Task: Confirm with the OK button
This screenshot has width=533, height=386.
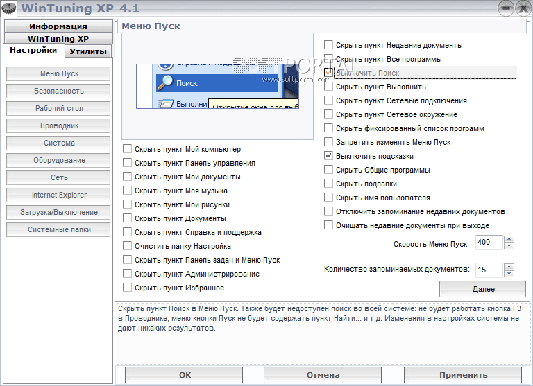Action: 184,375
